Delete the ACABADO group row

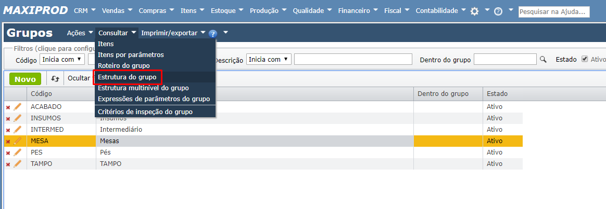pos(8,107)
